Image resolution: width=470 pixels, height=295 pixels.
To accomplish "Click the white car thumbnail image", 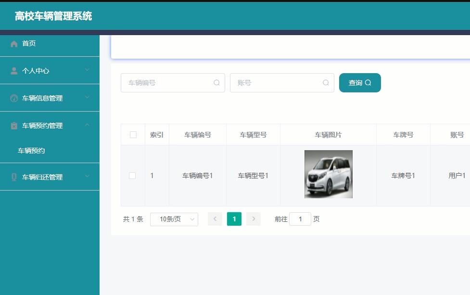I will coord(328,174).
